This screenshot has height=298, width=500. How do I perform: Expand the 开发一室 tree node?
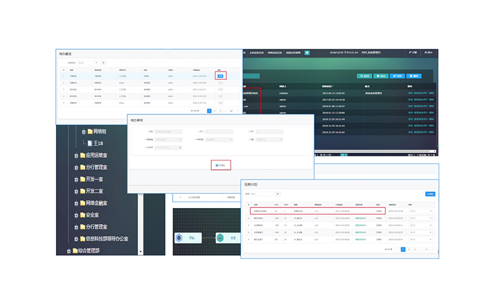pyautogui.click(x=76, y=179)
